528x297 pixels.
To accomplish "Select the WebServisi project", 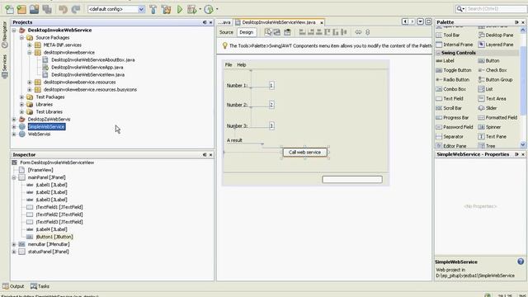I will pyautogui.click(x=39, y=134).
